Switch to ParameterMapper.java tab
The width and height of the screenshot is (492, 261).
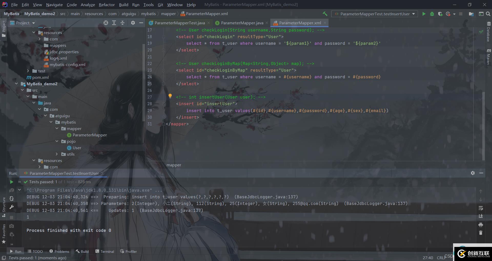pos(242,23)
